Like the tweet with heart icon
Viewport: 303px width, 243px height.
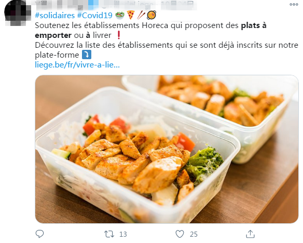point(180,234)
